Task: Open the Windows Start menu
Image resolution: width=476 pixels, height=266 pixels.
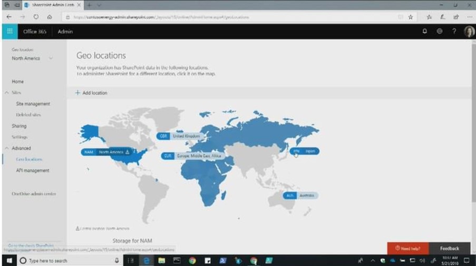Action: point(9,261)
